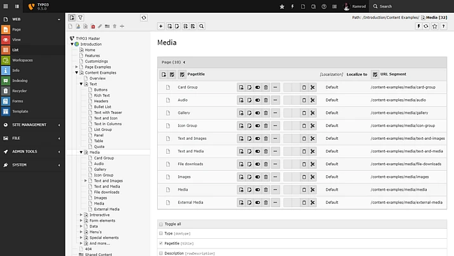Delete the Card Group page record

[266, 87]
